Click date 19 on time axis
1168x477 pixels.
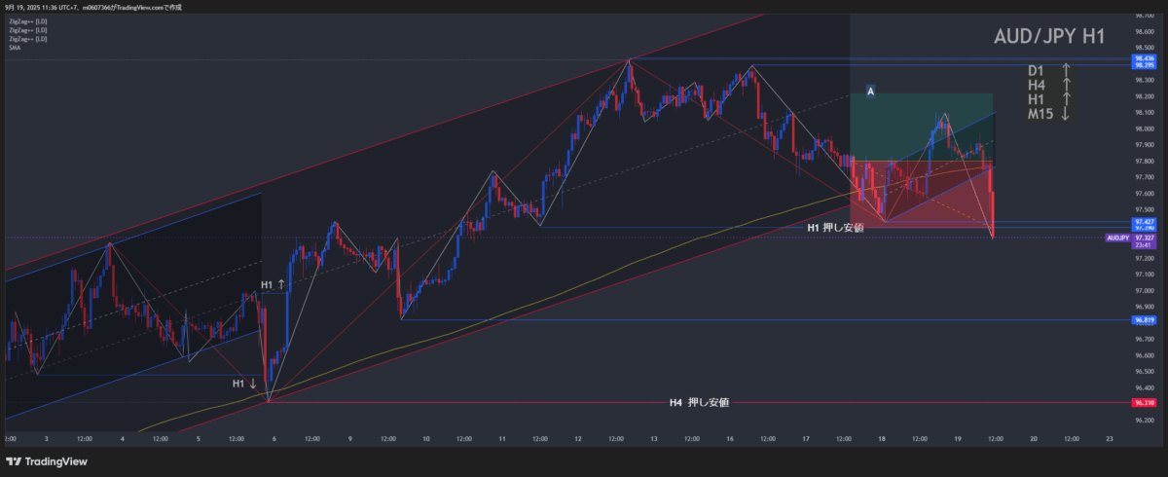958,439
